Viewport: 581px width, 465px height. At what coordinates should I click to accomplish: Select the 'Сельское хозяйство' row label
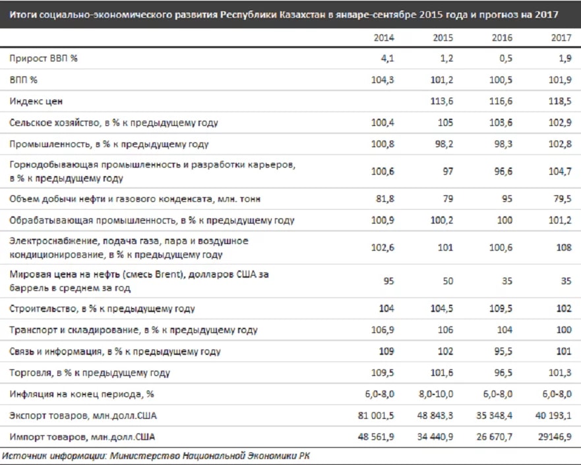(x=113, y=123)
